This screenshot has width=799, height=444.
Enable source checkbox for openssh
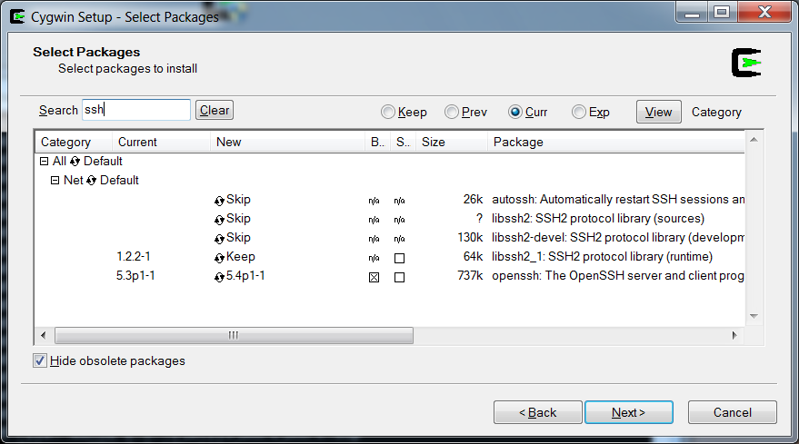[x=399, y=278]
